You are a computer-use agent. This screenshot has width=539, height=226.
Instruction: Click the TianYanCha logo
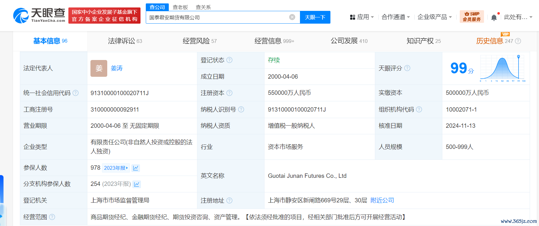click(39, 15)
